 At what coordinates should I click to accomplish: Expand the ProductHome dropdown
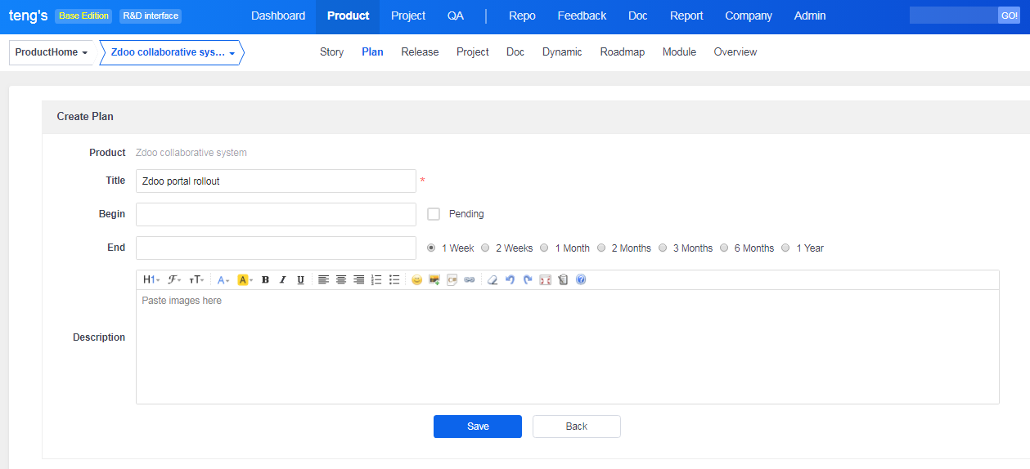point(51,52)
